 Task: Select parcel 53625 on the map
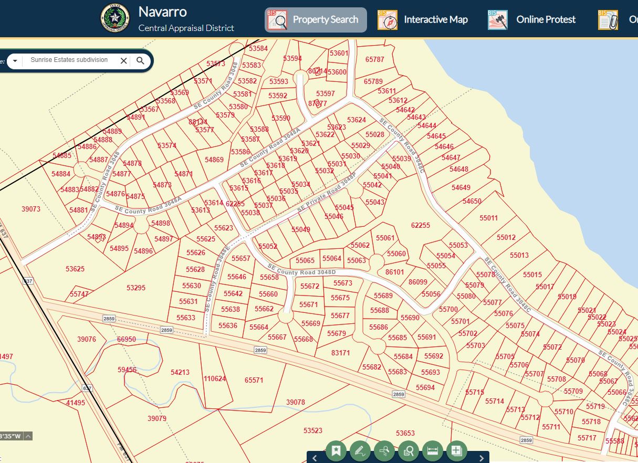pyautogui.click(x=75, y=269)
